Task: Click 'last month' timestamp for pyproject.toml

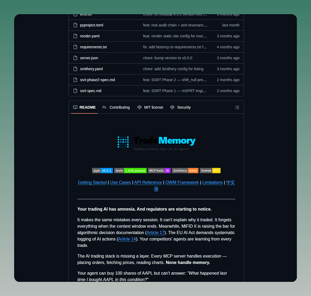Action: tap(231, 25)
